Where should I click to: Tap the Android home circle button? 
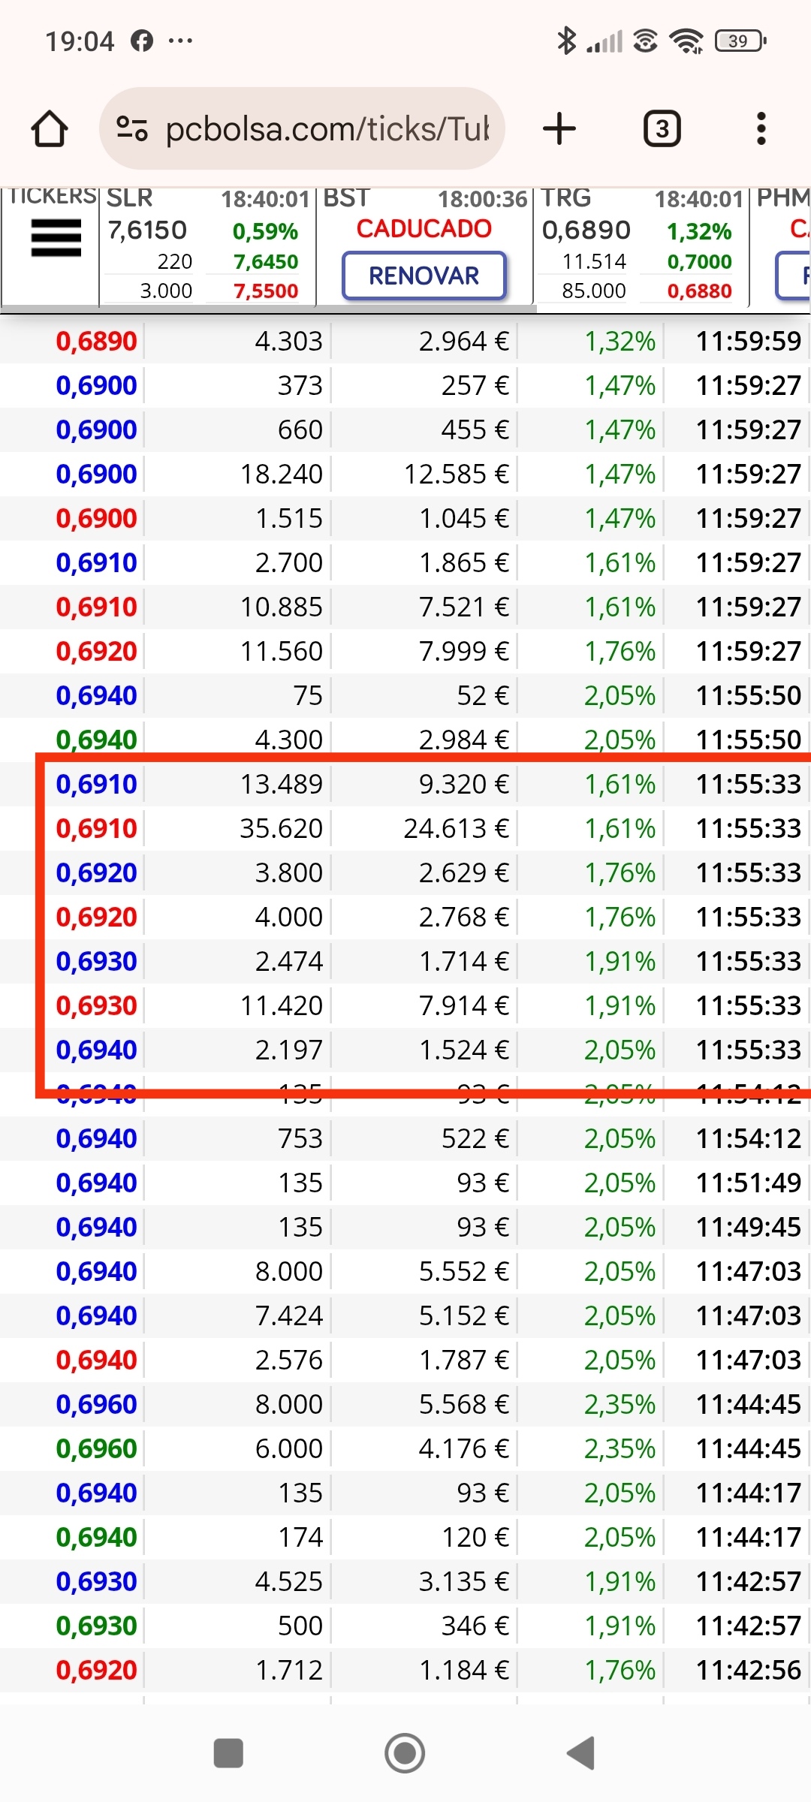(x=405, y=1753)
